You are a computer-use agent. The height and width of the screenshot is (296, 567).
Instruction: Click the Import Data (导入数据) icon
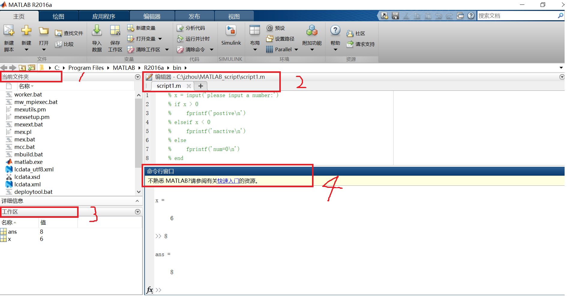(97, 31)
